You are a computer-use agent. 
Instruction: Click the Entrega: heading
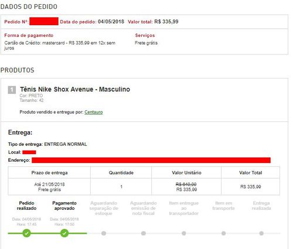[x=20, y=132]
